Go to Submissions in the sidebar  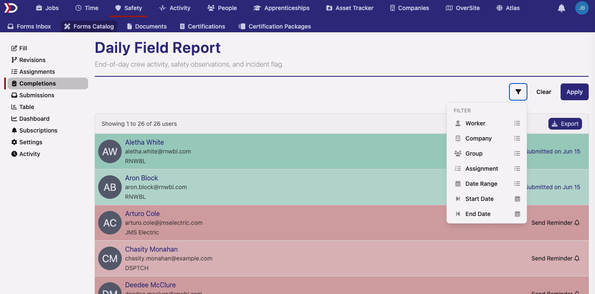pos(48,95)
